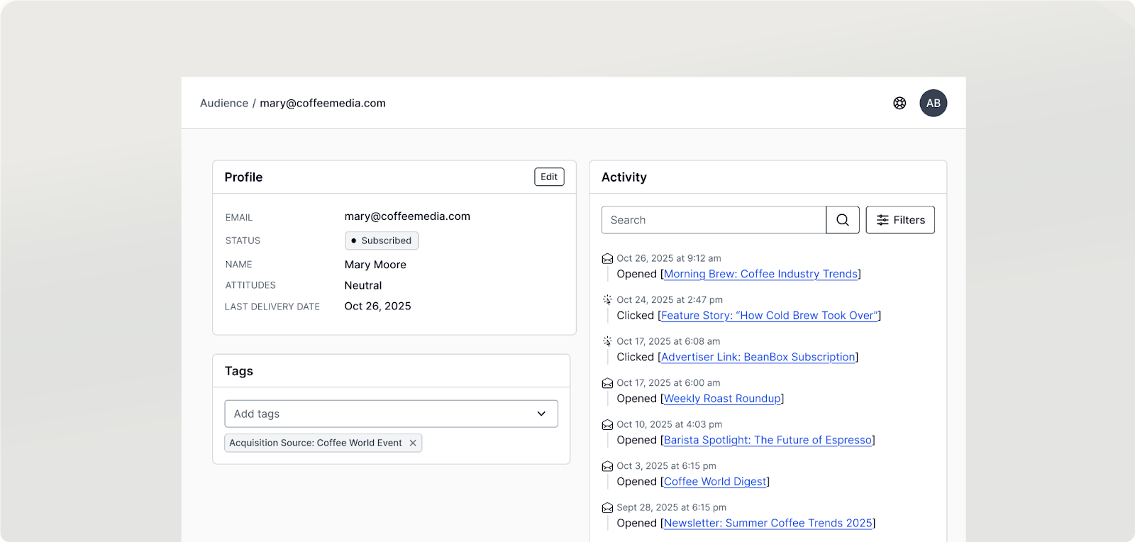Select the mary@coffeemedia.com breadcrumb item
This screenshot has height=542, width=1135.
[x=323, y=103]
